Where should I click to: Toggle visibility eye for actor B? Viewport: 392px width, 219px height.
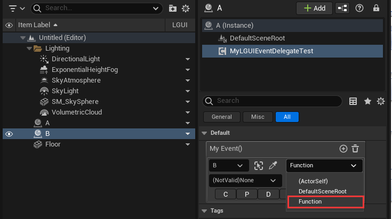pos(9,134)
